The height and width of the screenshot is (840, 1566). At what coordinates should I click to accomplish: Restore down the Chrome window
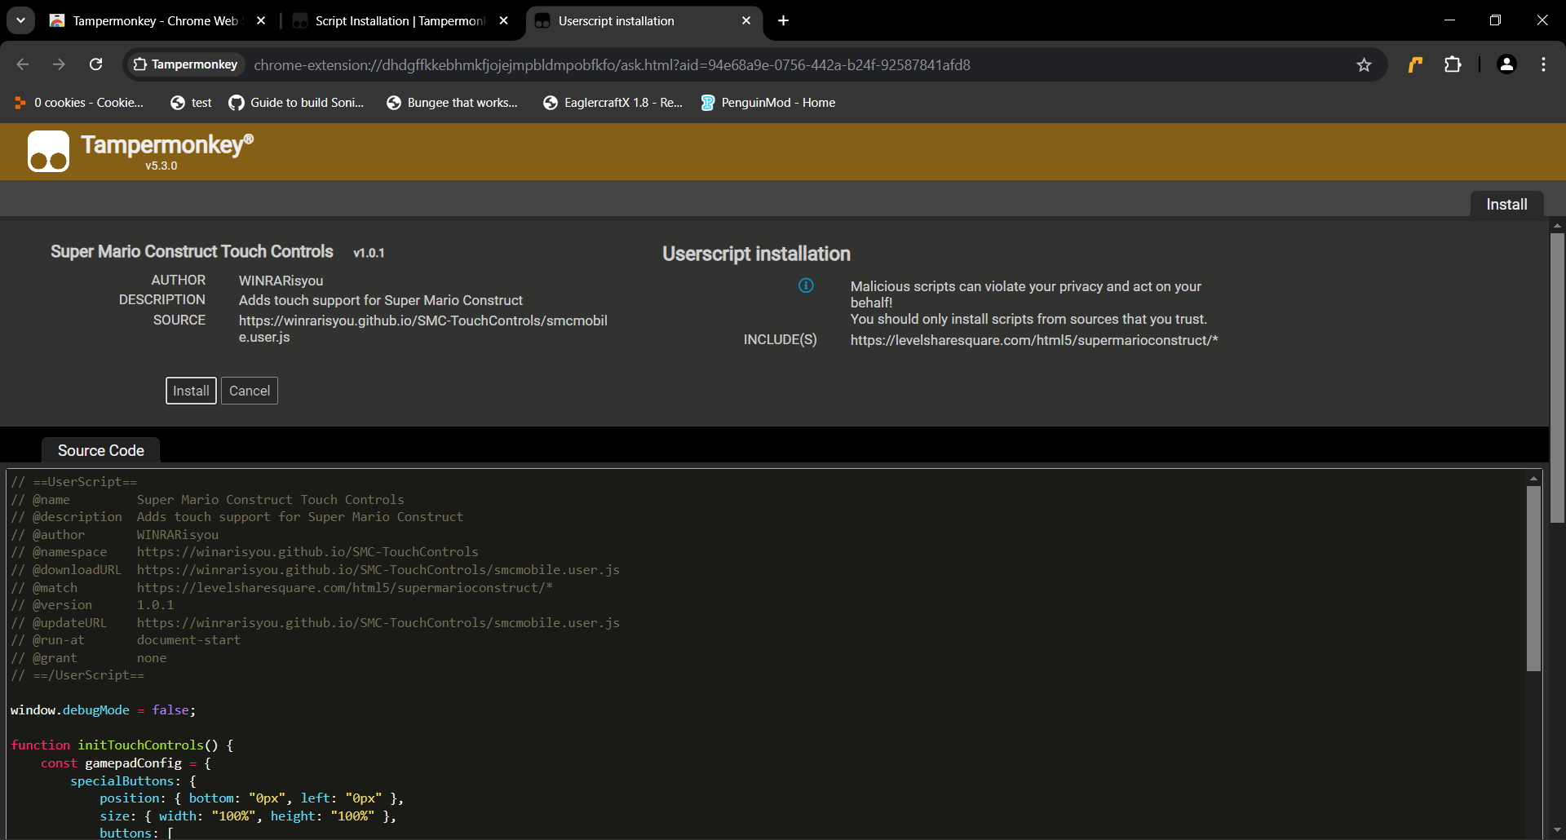click(1495, 20)
